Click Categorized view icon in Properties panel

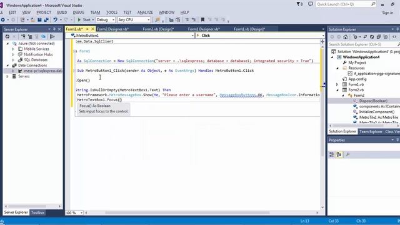click(332, 154)
